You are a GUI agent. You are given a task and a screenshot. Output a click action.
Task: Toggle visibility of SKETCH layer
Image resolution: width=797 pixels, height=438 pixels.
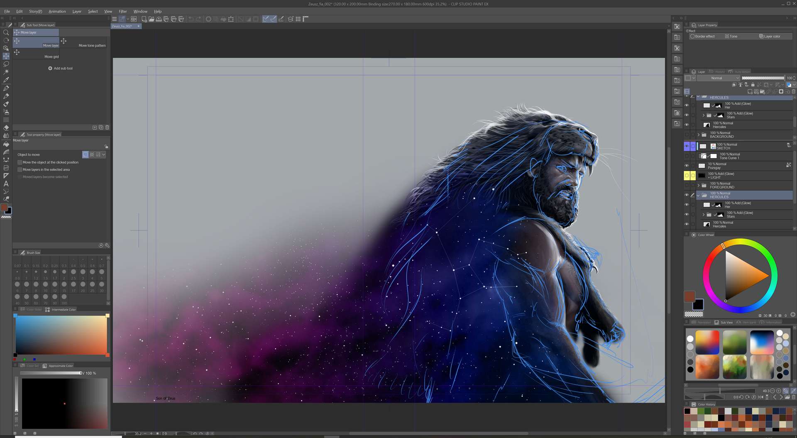point(687,146)
